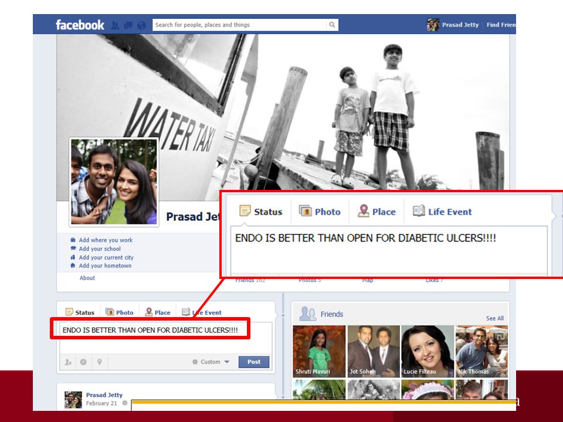Open notifications globe icon in header
563x422 pixels.
click(x=142, y=25)
